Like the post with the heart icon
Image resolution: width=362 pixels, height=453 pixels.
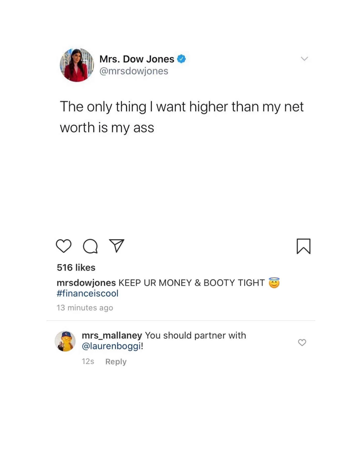tap(64, 246)
